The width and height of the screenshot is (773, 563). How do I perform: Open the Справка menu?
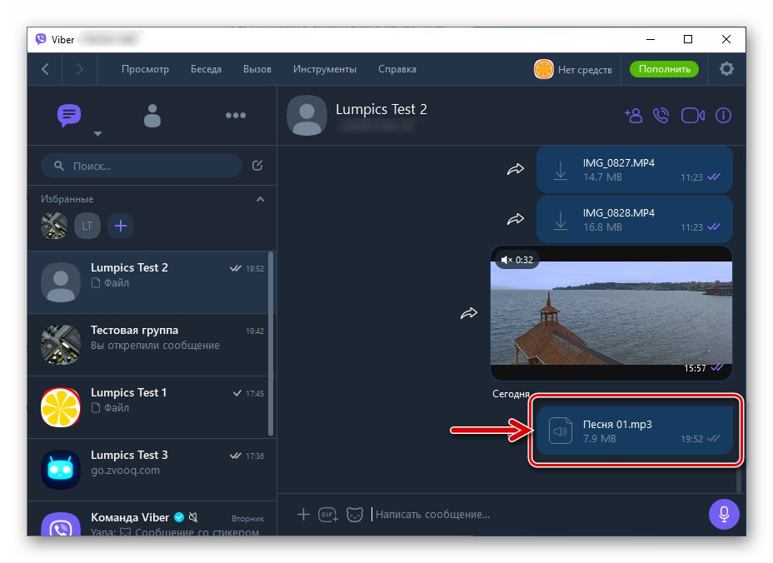[396, 69]
